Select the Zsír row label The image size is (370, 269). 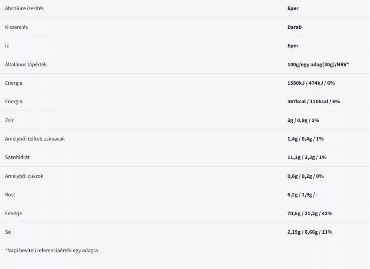pyautogui.click(x=9, y=120)
